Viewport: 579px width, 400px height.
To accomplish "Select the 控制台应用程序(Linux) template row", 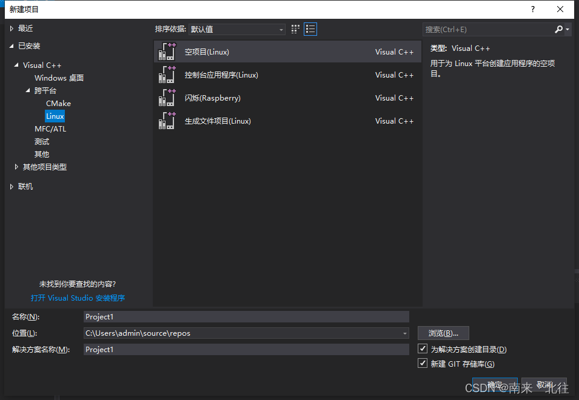I will click(x=287, y=75).
